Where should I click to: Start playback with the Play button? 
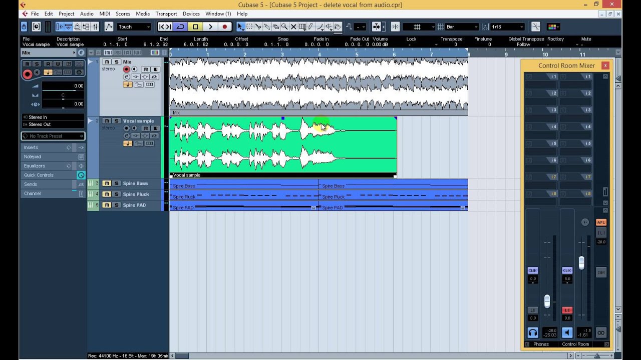210,26
